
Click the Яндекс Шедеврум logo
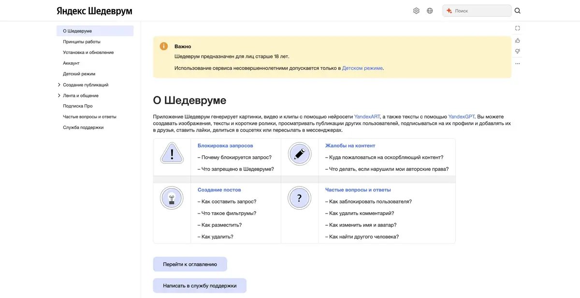click(94, 11)
